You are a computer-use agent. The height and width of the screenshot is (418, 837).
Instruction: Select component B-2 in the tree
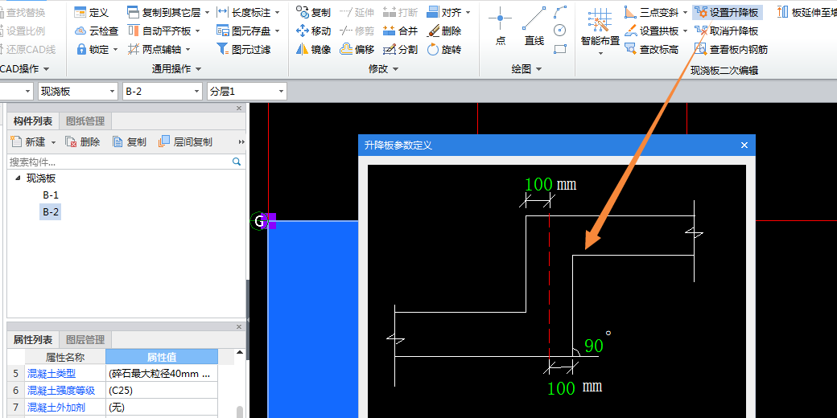tap(51, 212)
